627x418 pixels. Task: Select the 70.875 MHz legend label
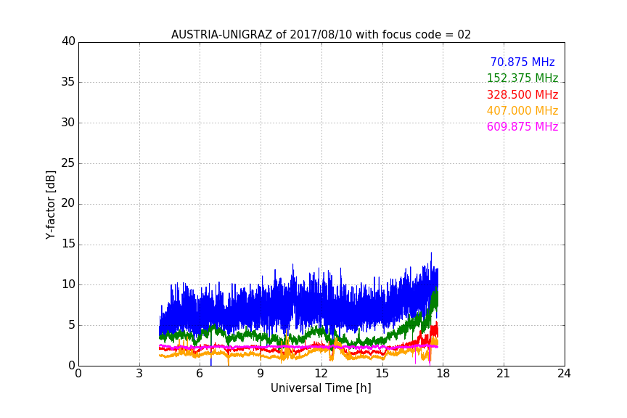point(522,62)
